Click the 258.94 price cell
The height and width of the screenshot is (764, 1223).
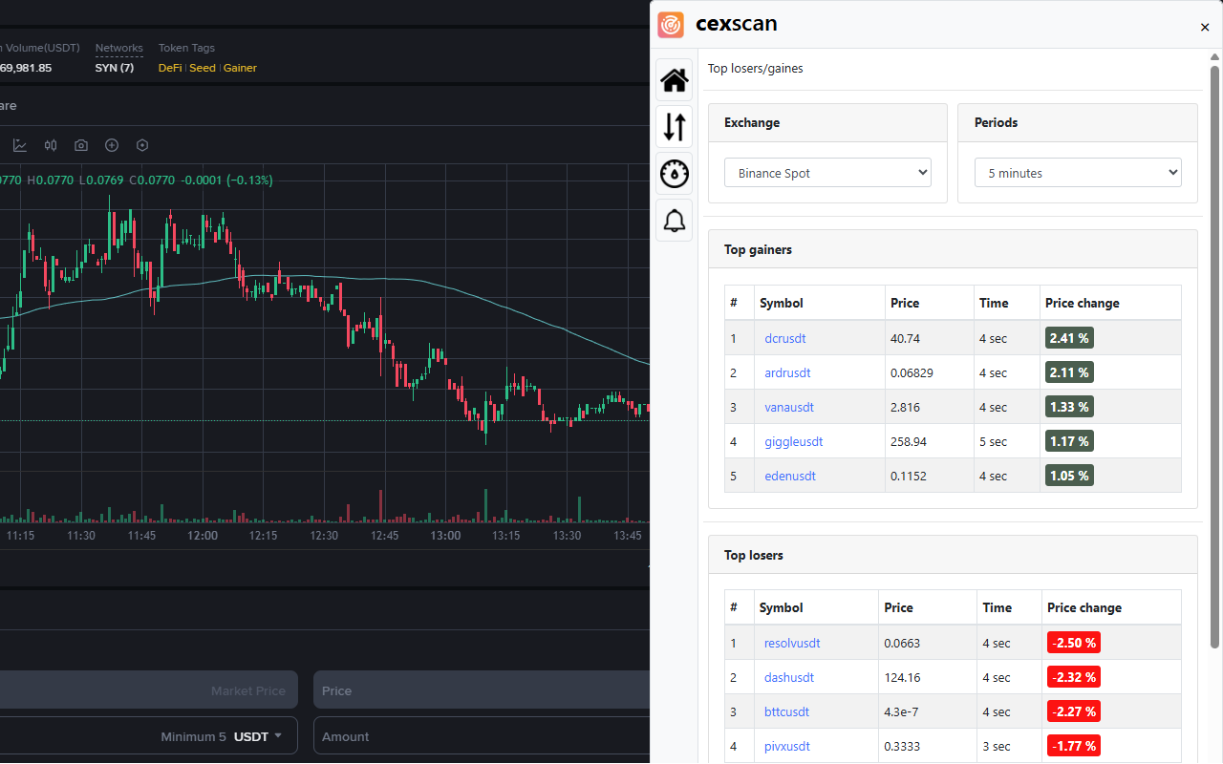[x=929, y=441]
